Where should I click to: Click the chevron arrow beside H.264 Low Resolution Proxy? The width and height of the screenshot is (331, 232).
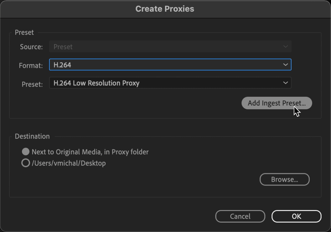click(285, 83)
